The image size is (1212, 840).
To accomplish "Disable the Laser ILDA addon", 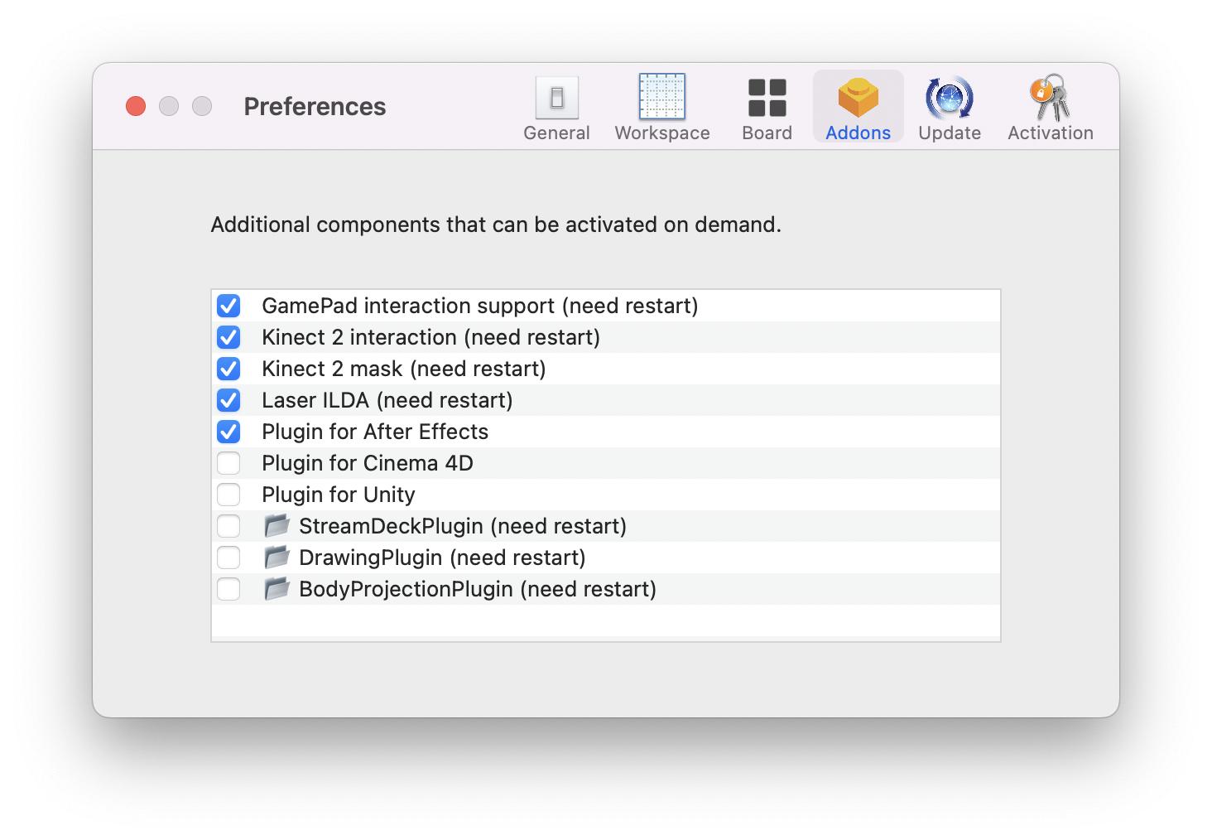I will [x=228, y=400].
